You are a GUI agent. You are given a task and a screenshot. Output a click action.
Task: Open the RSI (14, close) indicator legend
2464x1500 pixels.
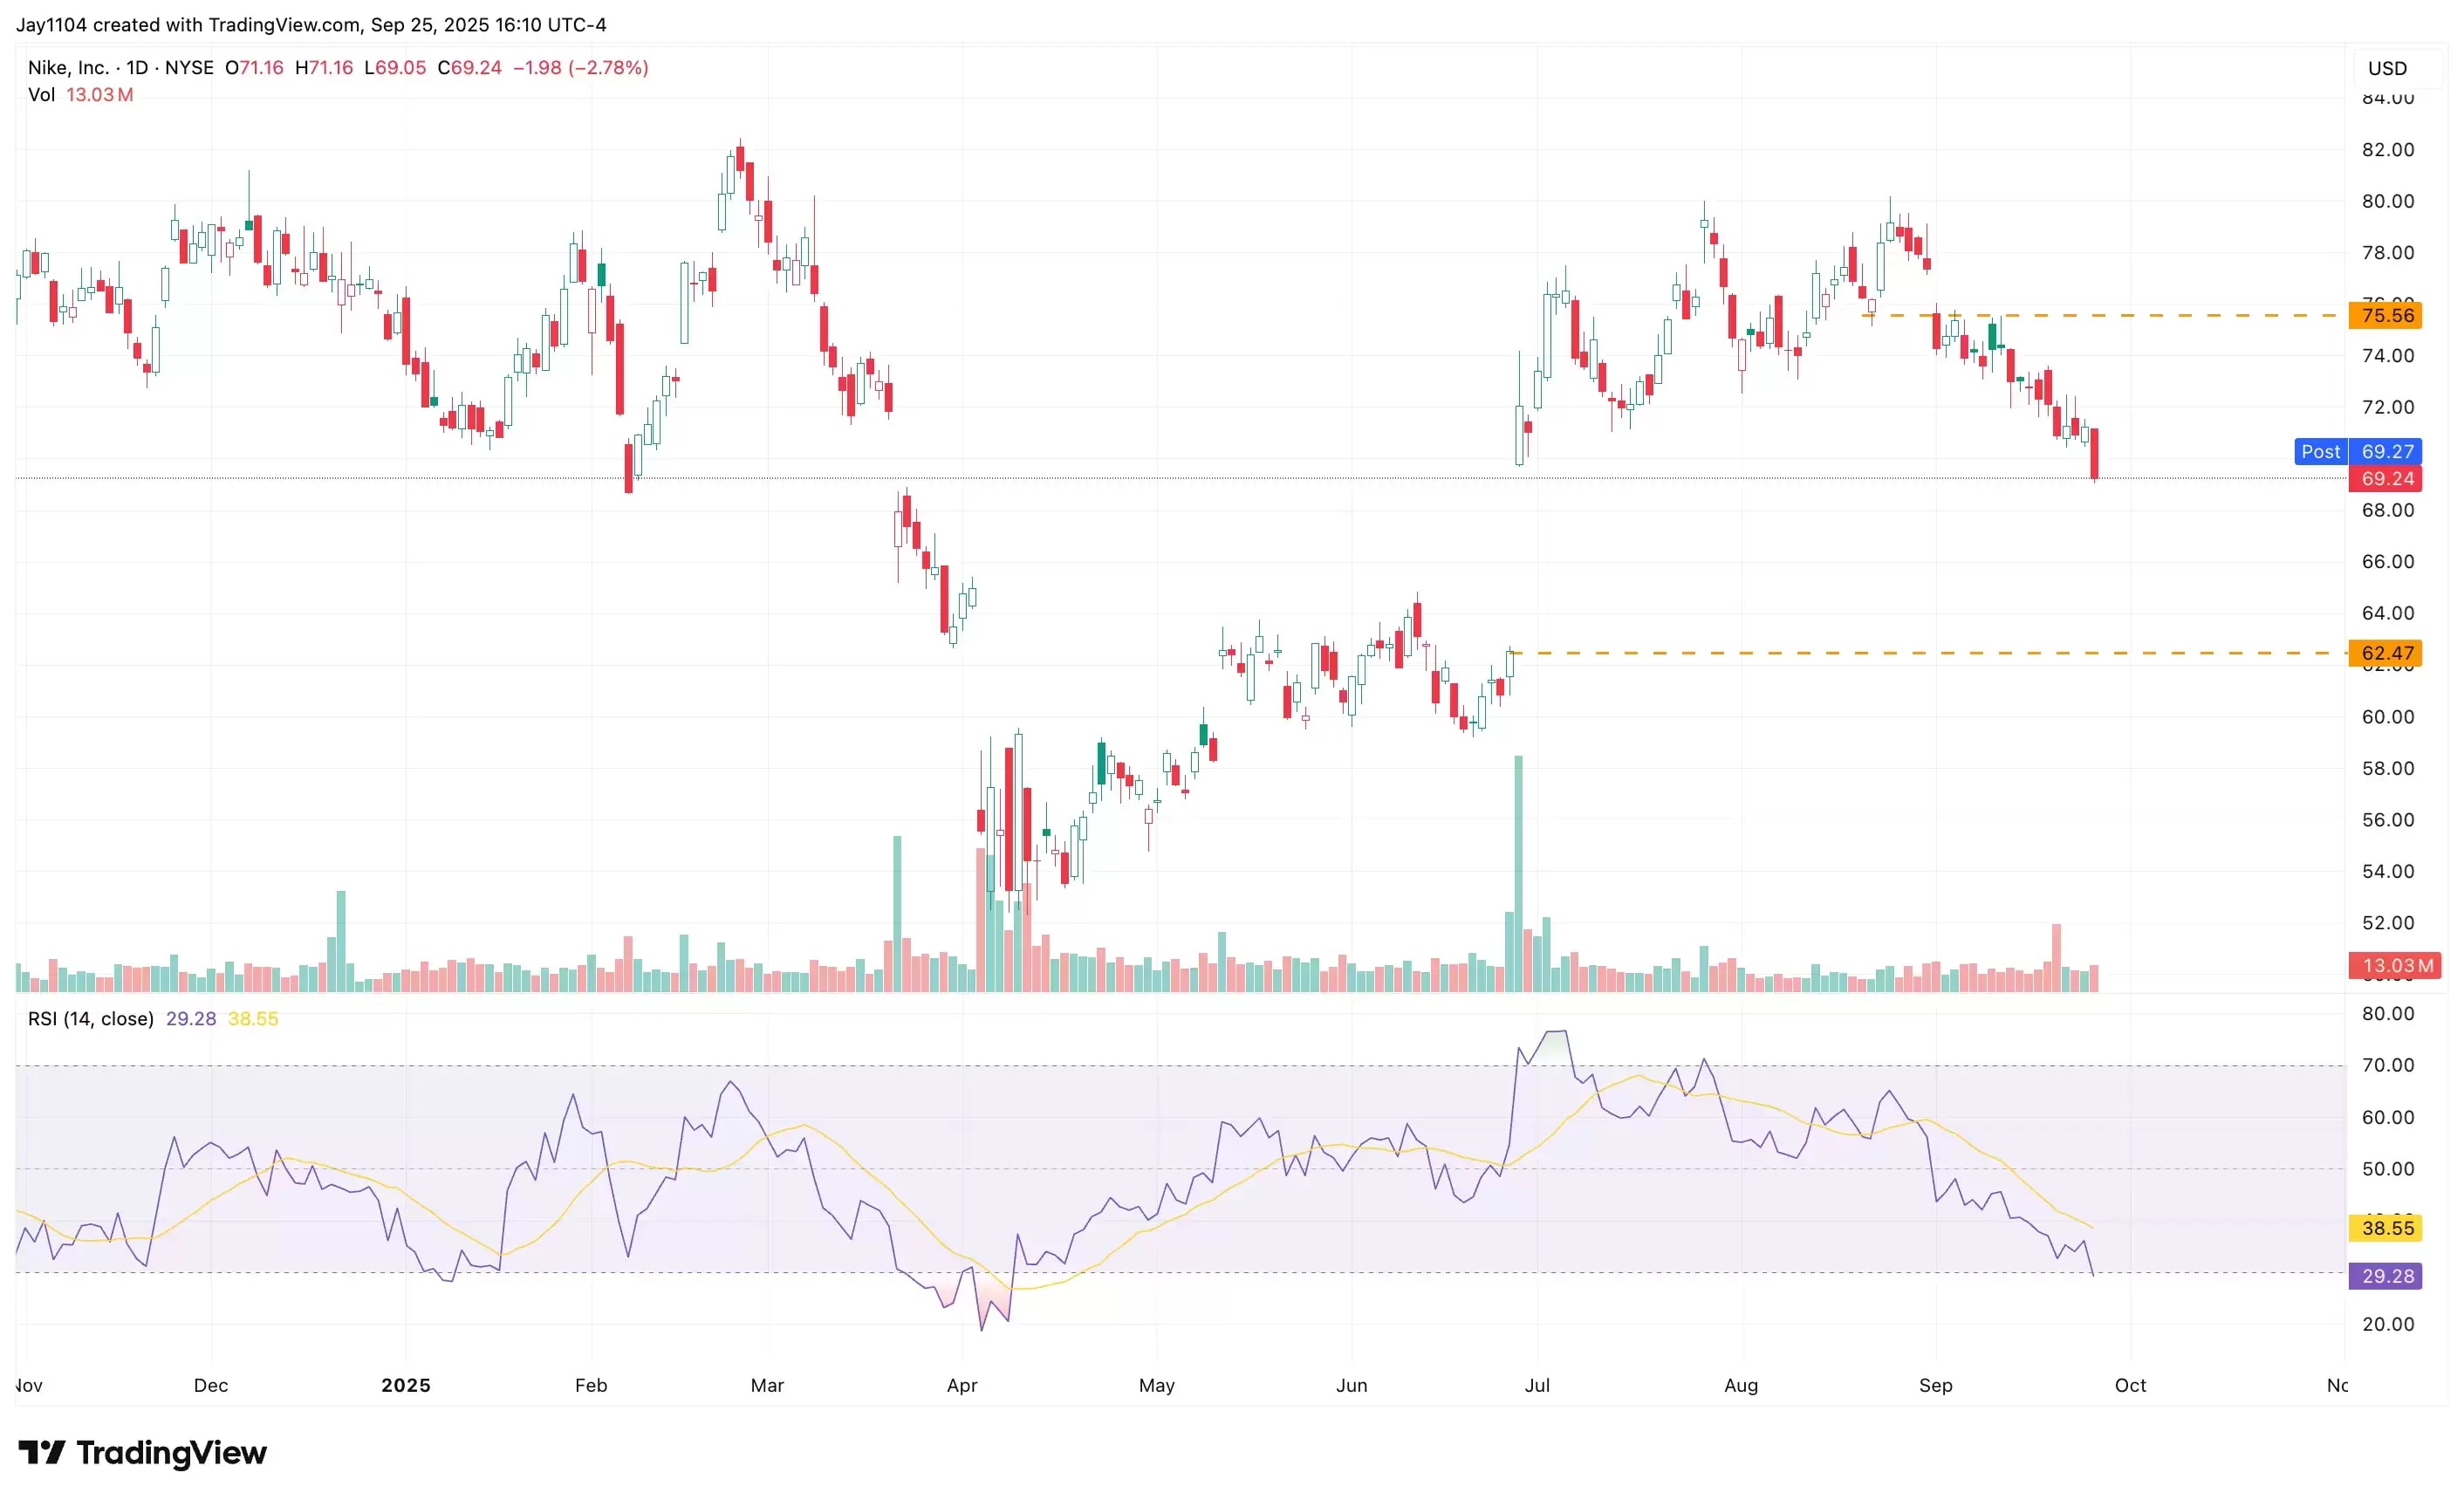[x=91, y=1019]
